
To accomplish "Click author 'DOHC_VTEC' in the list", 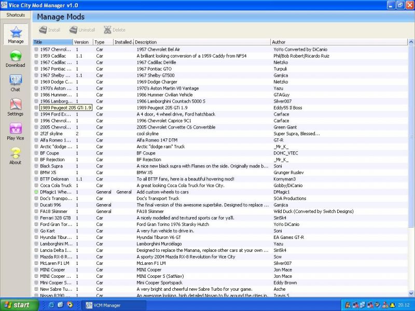I will coord(286,153).
